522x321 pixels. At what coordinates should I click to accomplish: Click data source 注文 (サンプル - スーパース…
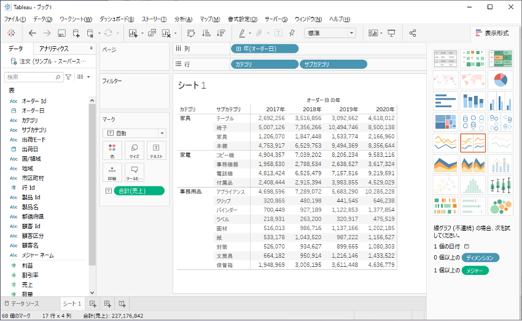(x=49, y=61)
